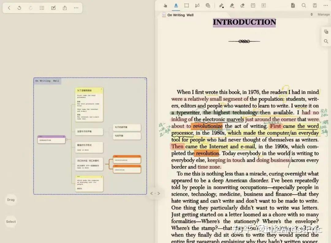Click the Drag mode button
The width and height of the screenshot is (331, 243).
click(x=11, y=200)
